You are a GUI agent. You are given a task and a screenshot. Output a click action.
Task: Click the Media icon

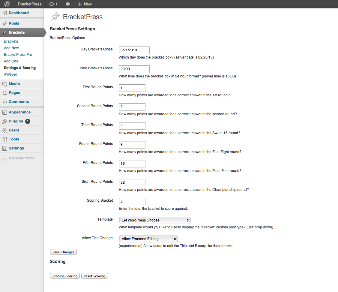5,84
